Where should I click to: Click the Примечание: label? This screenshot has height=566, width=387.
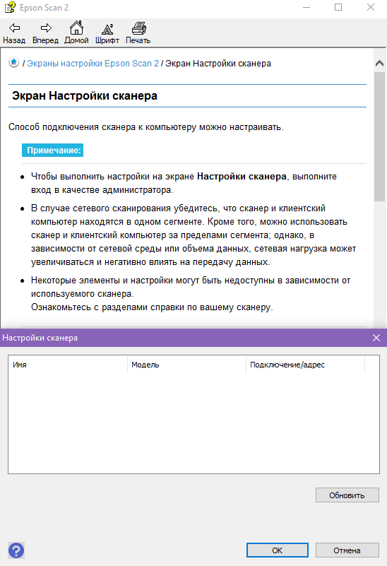coord(53,151)
